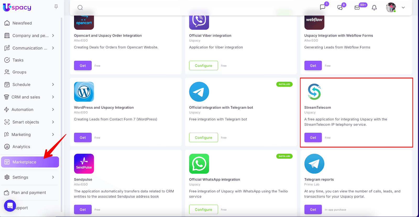Expand the Automation submenu
Viewport: 419px width, 217px height.
pyautogui.click(x=53, y=109)
